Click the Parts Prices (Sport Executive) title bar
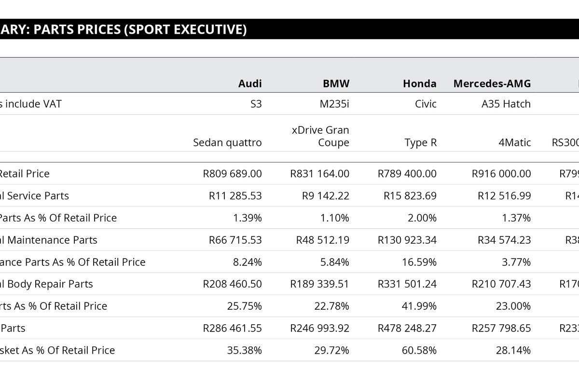 [x=124, y=29]
